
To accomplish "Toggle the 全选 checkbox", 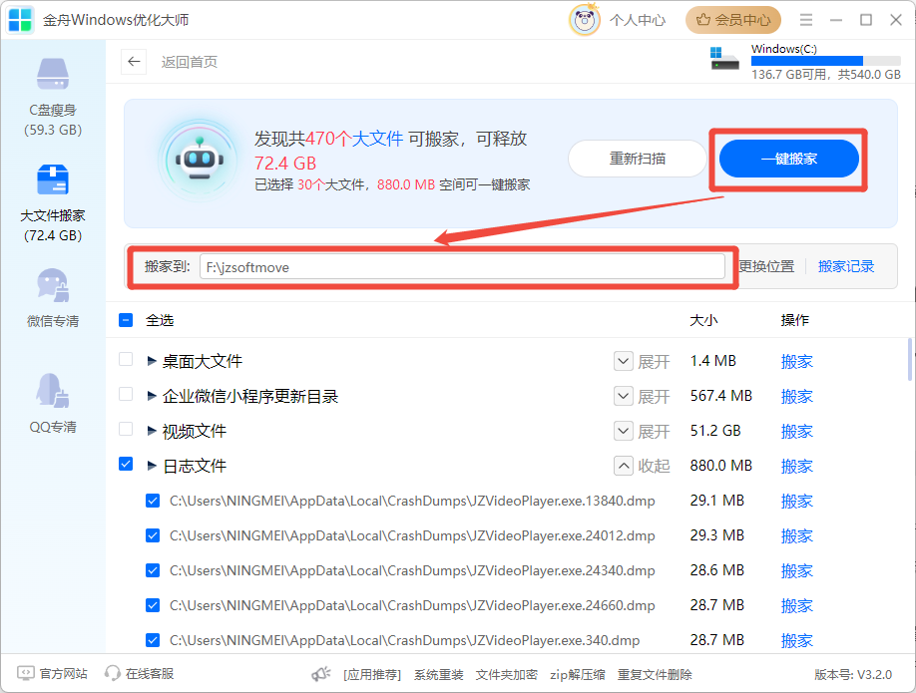I will pos(126,320).
